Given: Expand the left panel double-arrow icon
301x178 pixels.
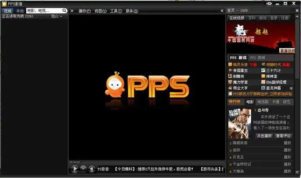Looking at the screenshot, I should (72, 11).
